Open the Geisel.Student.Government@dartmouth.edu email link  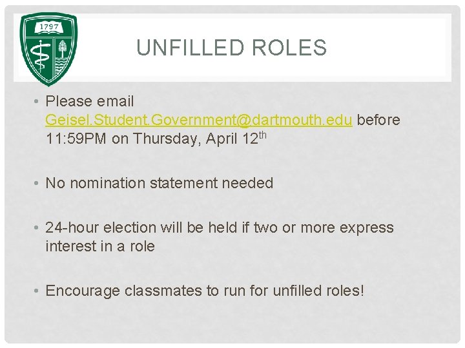(x=199, y=120)
